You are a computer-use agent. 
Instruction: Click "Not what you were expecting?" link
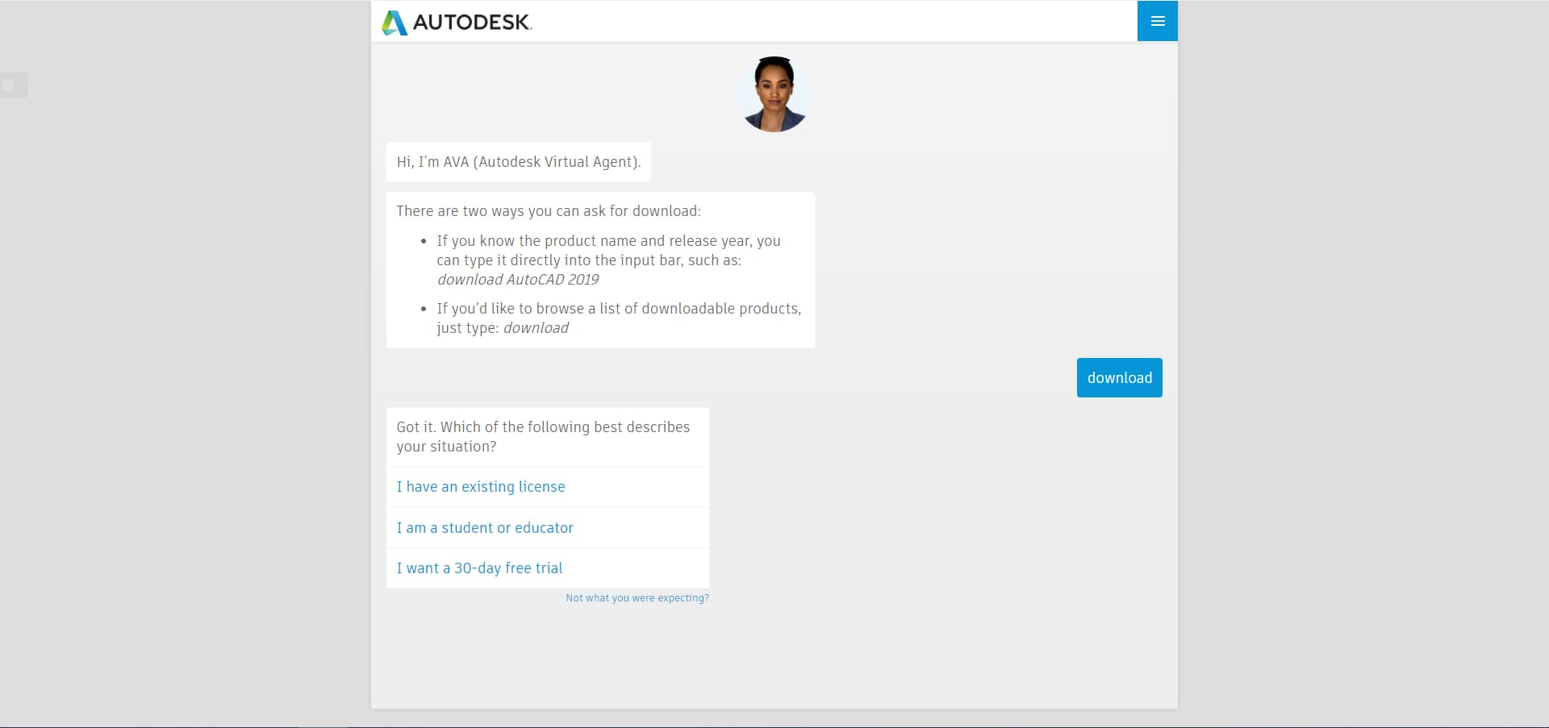coord(637,598)
